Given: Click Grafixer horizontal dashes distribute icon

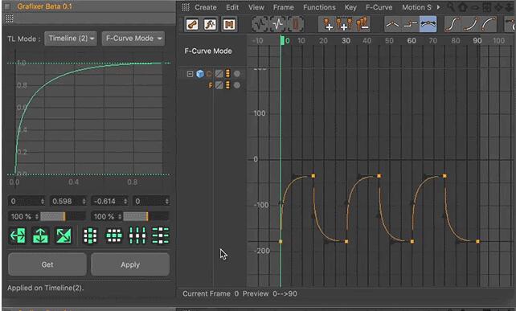Looking at the screenshot, I should tap(160, 235).
